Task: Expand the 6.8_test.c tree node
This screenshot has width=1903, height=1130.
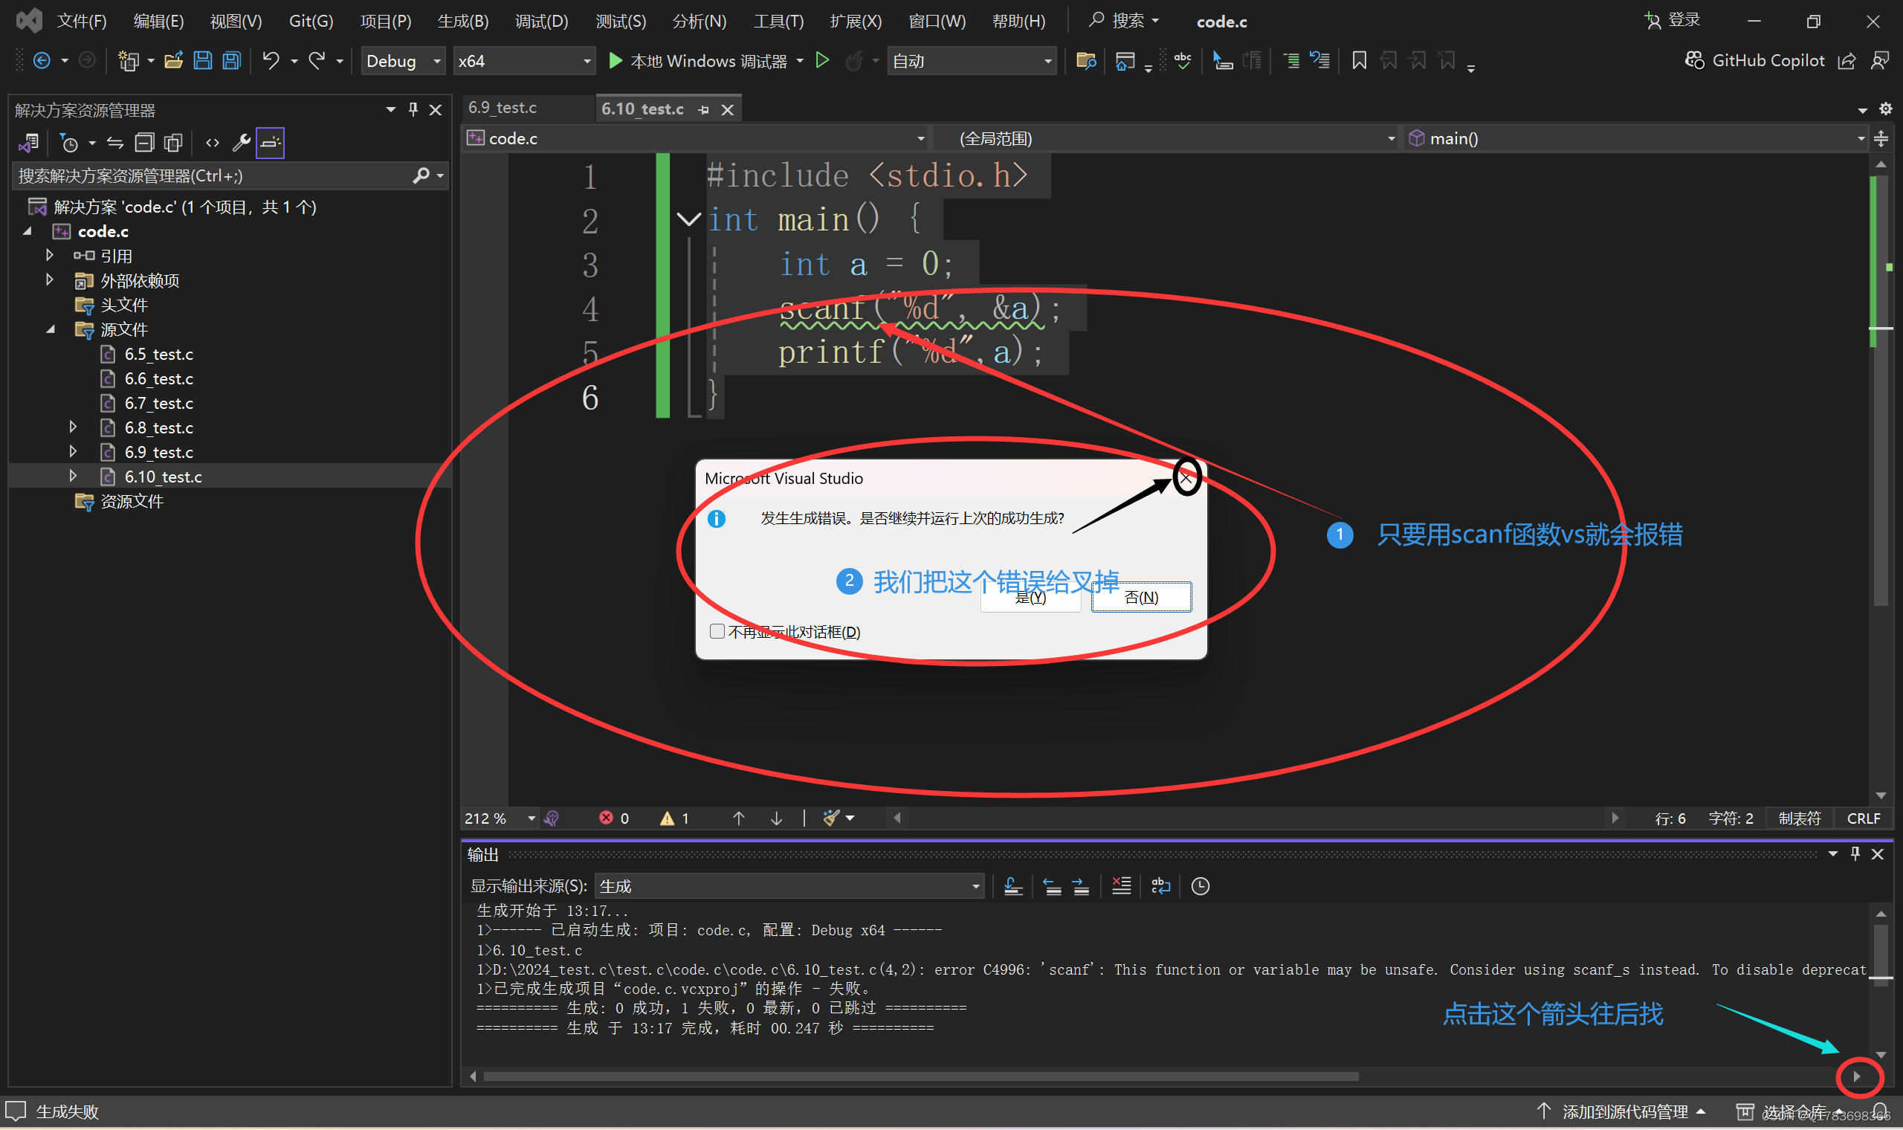Action: pos(73,427)
